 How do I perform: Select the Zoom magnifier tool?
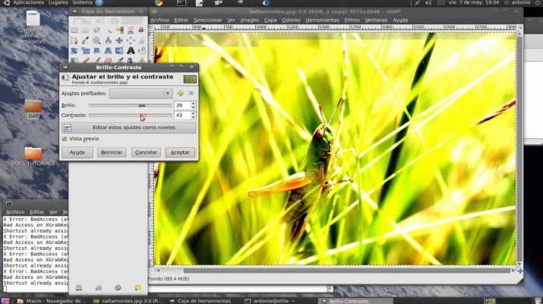click(97, 41)
